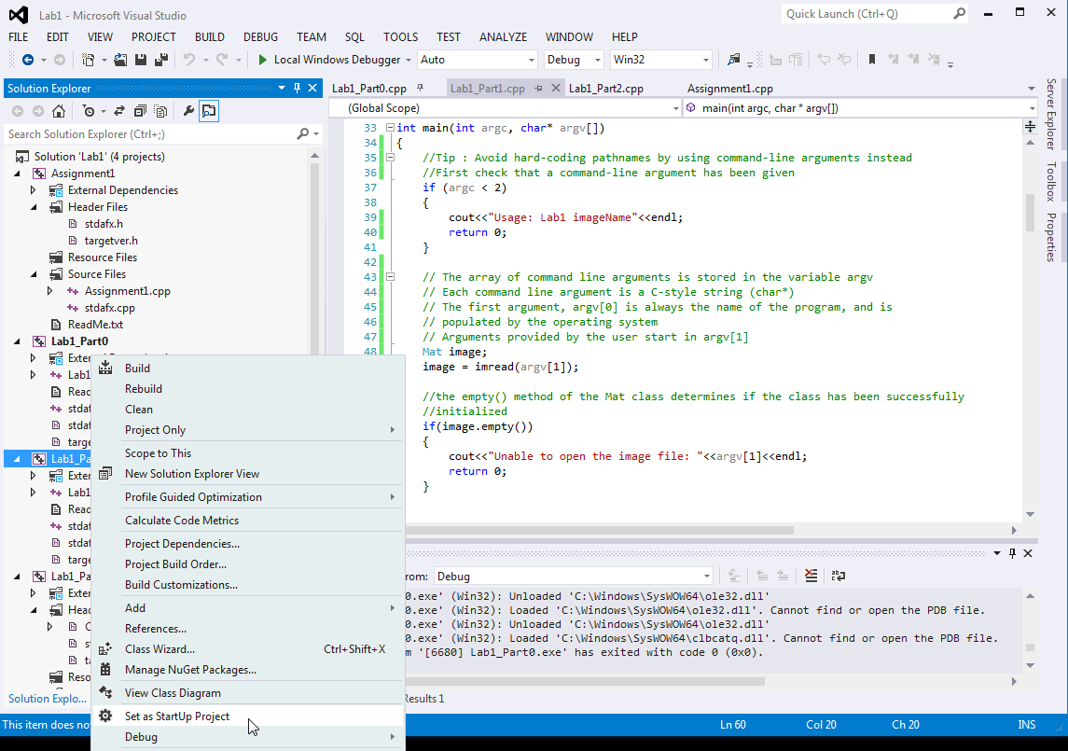The width and height of the screenshot is (1068, 751).
Task: Sync Solution Explorer with active document
Action: click(118, 110)
